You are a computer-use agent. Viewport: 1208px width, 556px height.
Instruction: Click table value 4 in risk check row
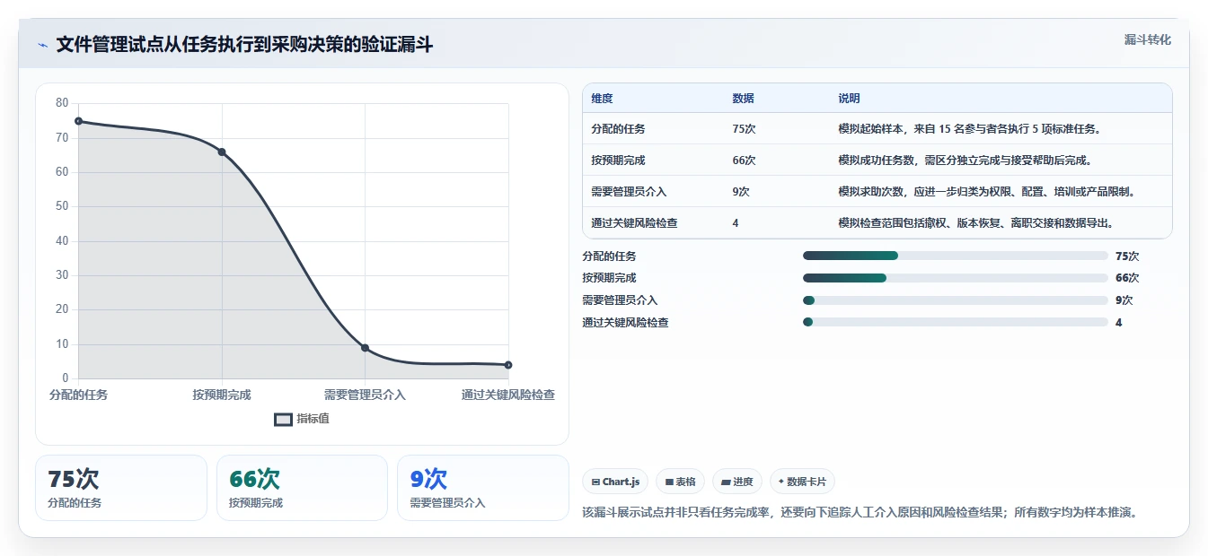[x=736, y=223]
